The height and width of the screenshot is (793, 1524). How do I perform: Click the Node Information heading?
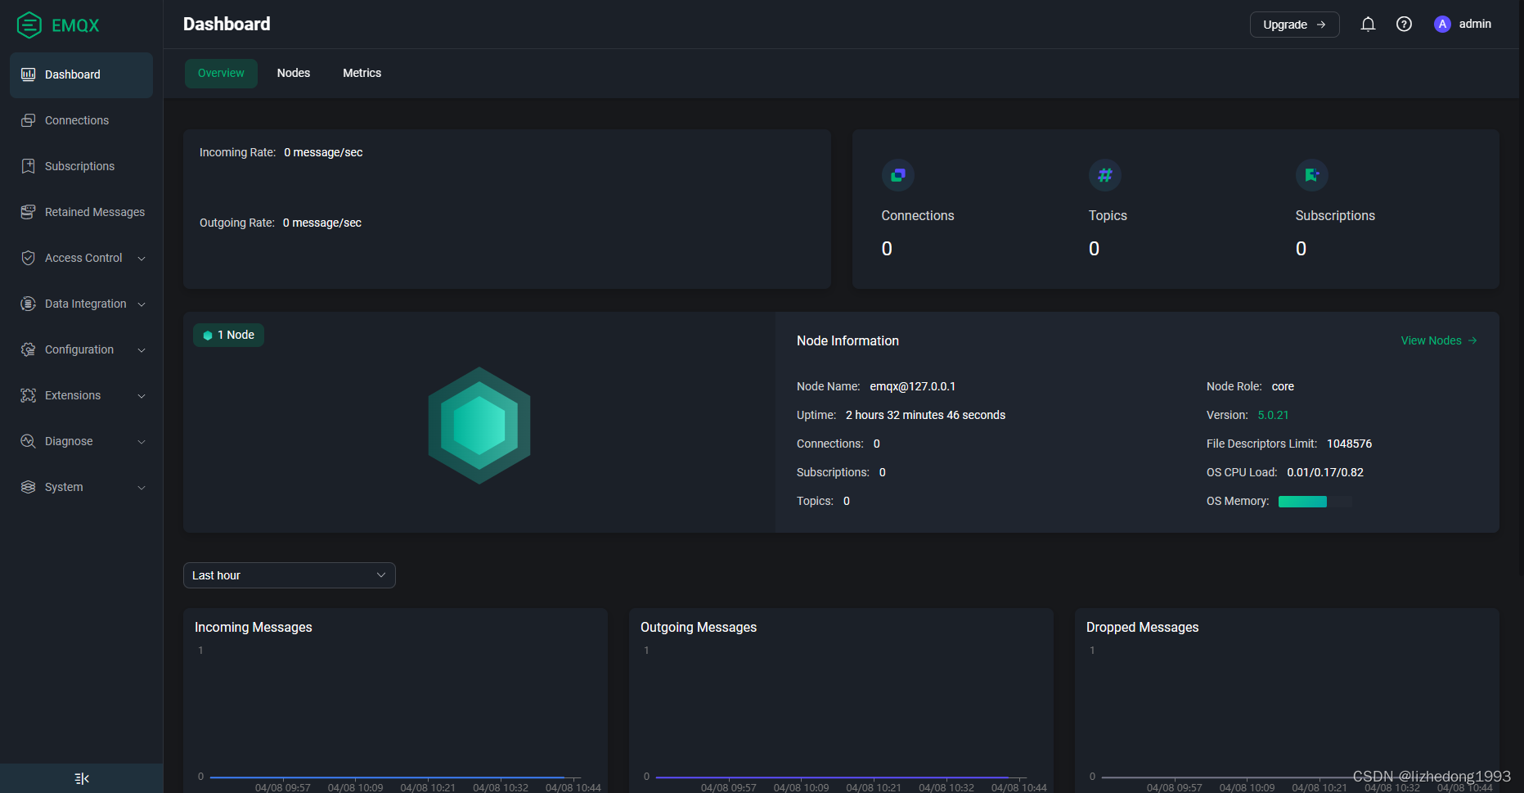[x=847, y=340]
